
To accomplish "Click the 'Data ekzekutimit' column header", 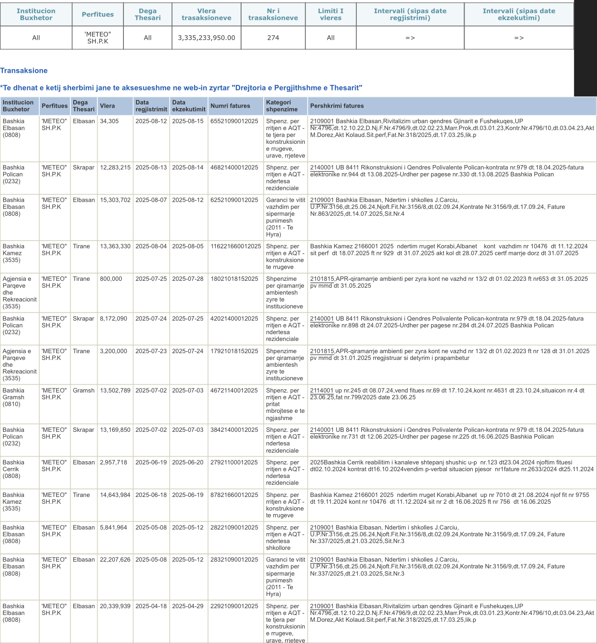I will pos(189,106).
